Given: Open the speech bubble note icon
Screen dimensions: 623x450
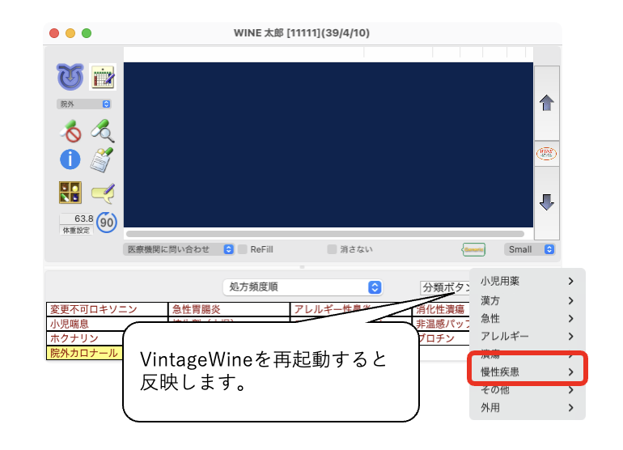Looking at the screenshot, I should click(x=104, y=193).
